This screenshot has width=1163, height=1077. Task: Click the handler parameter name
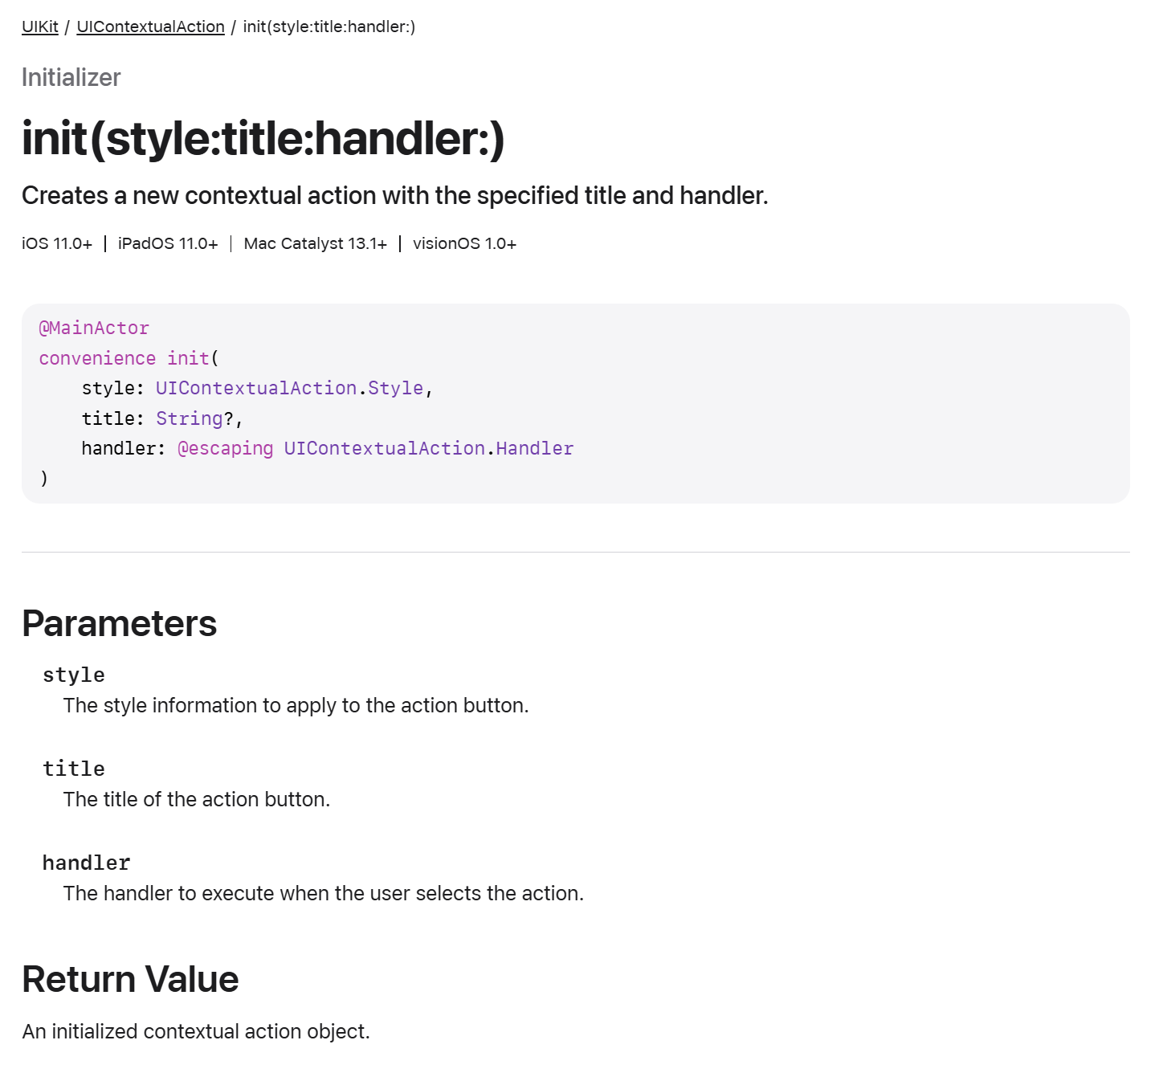click(87, 863)
